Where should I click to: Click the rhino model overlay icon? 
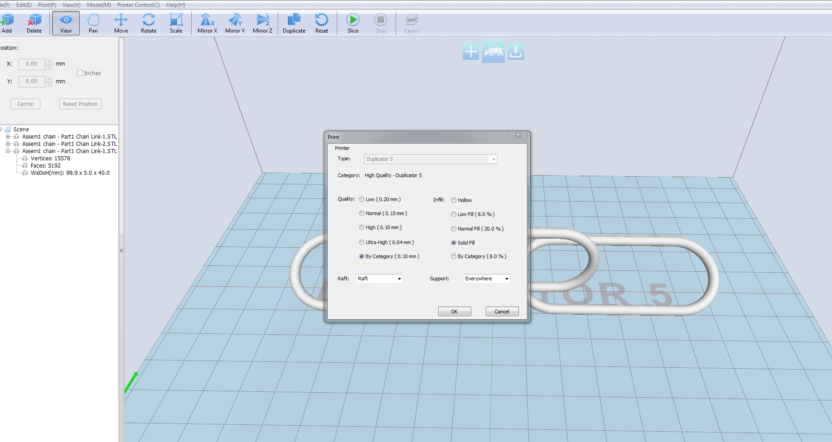(x=493, y=52)
